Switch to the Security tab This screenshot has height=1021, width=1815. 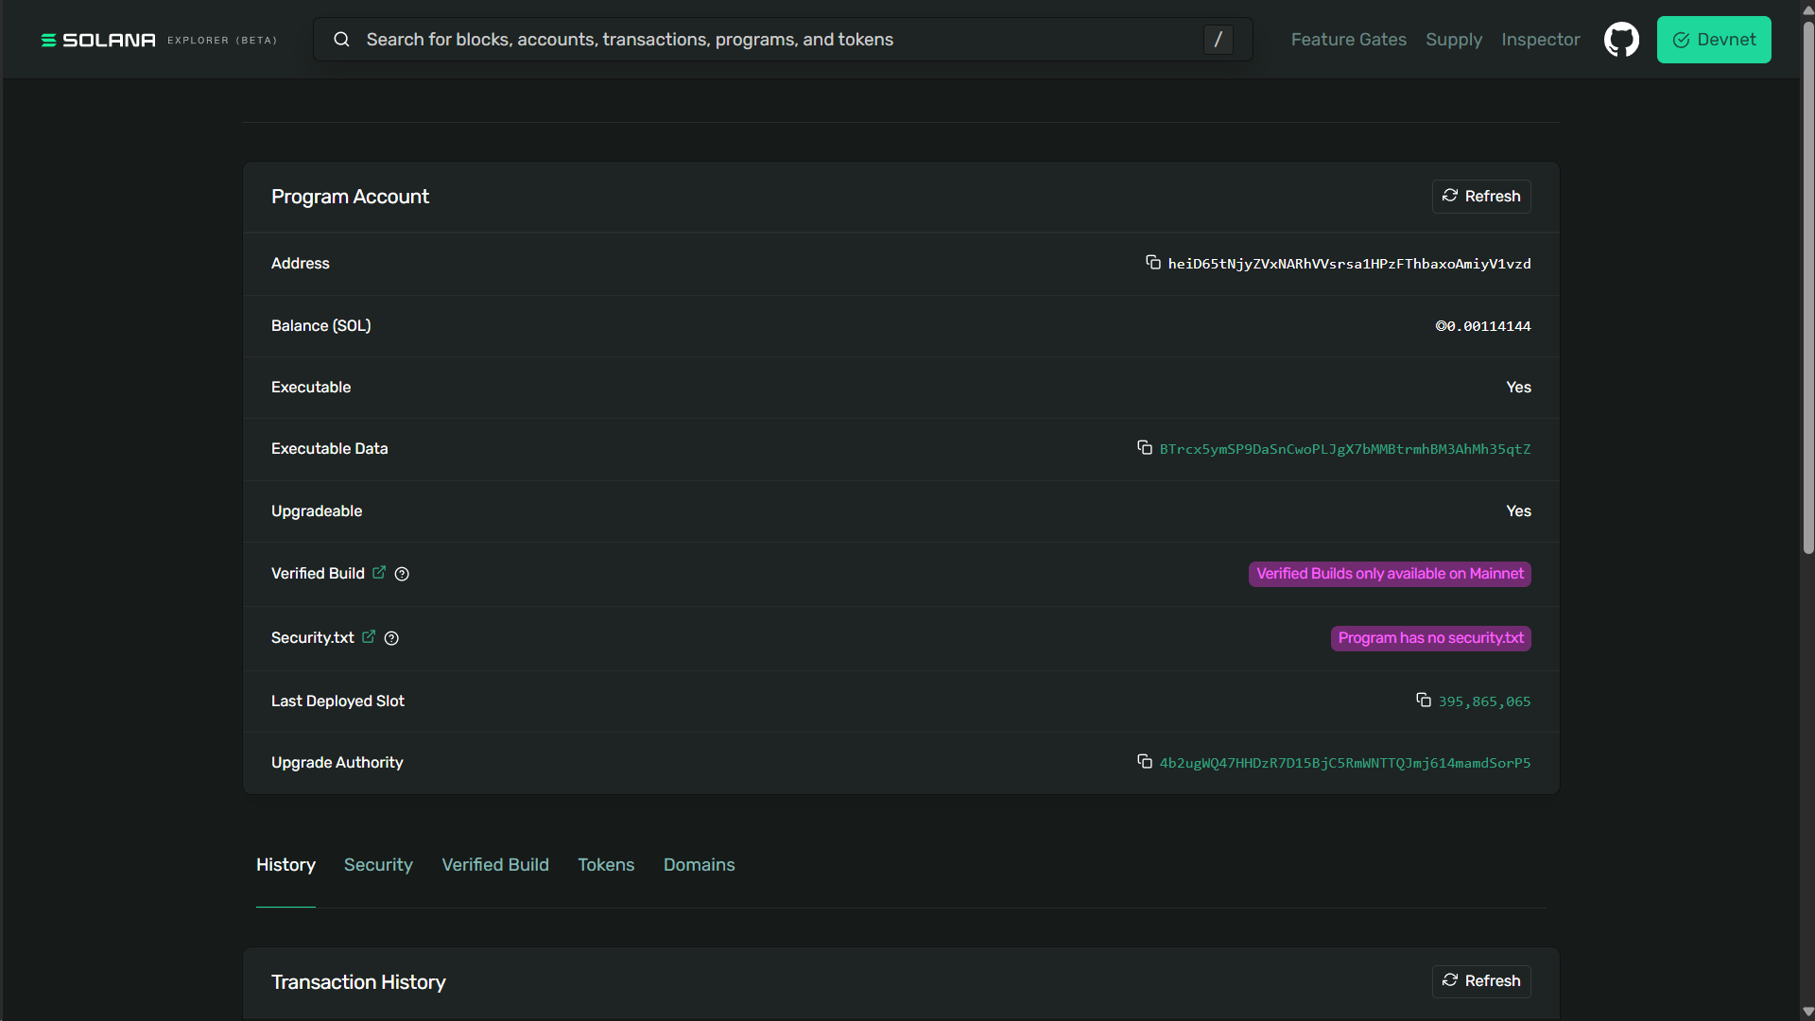click(x=378, y=865)
